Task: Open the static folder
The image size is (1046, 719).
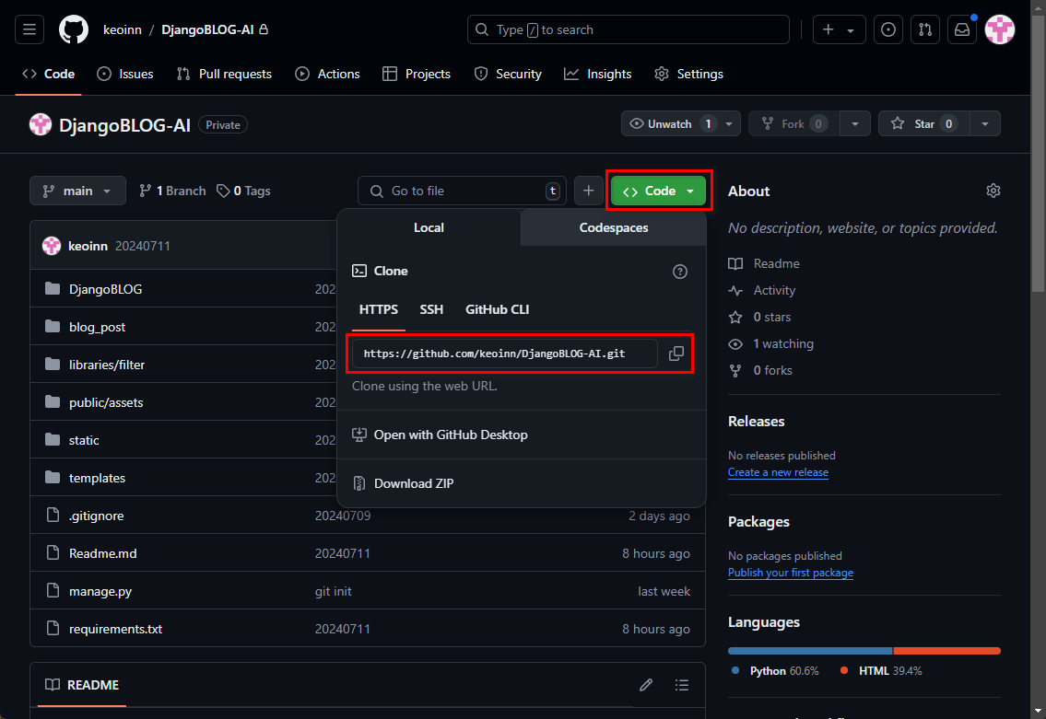Action: tap(84, 440)
